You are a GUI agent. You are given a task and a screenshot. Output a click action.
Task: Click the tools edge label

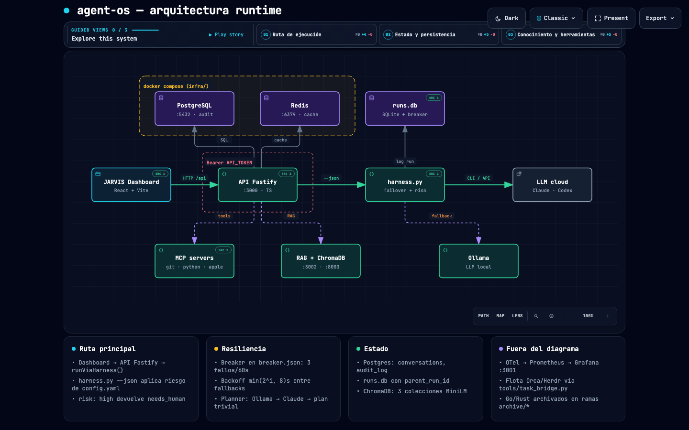click(x=224, y=216)
